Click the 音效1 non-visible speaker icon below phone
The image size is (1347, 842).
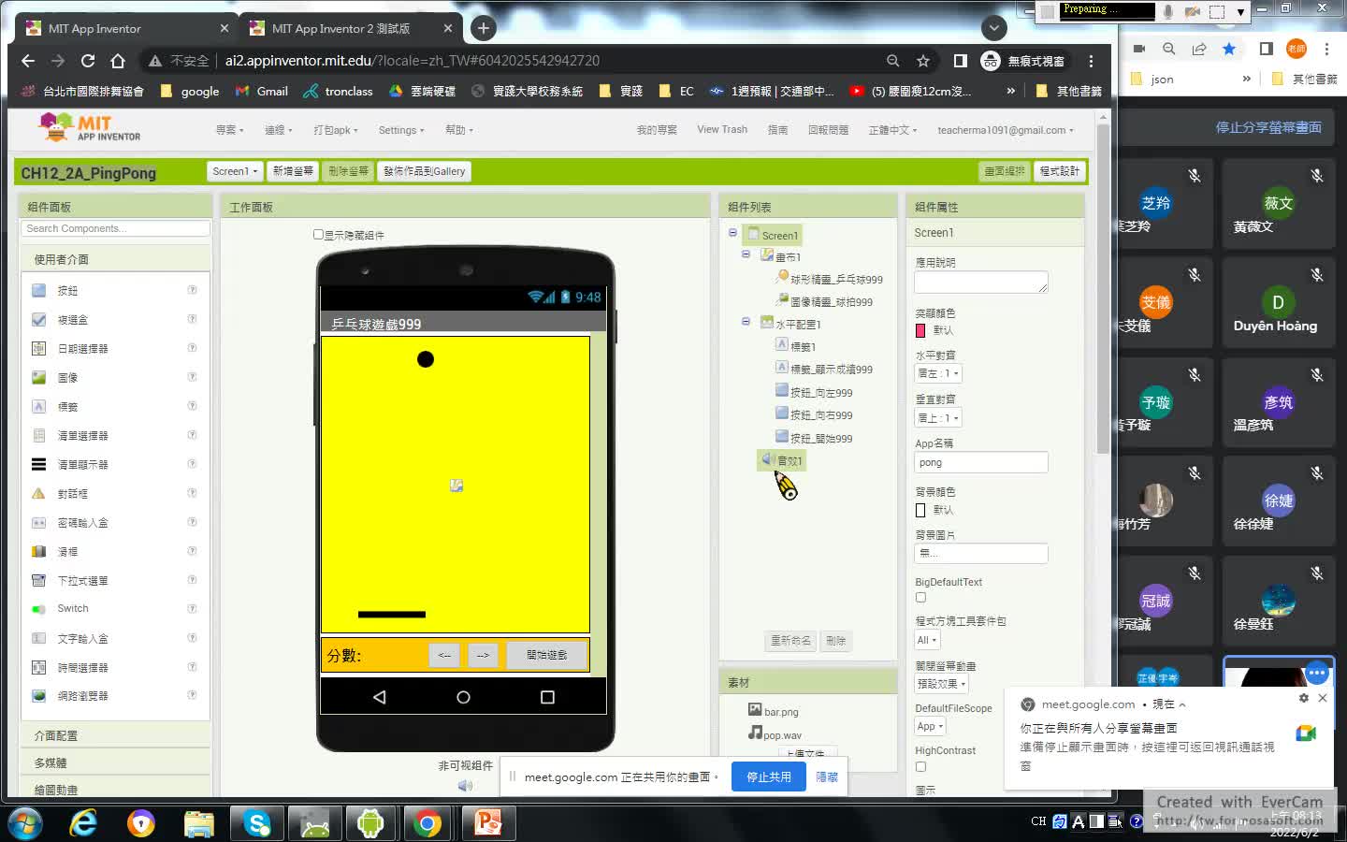click(465, 785)
